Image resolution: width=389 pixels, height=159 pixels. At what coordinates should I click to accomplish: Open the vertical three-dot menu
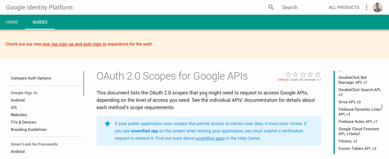click(x=367, y=7)
